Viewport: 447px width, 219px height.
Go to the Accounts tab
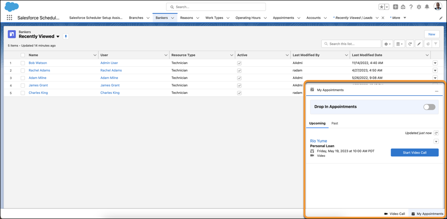pos(314,18)
